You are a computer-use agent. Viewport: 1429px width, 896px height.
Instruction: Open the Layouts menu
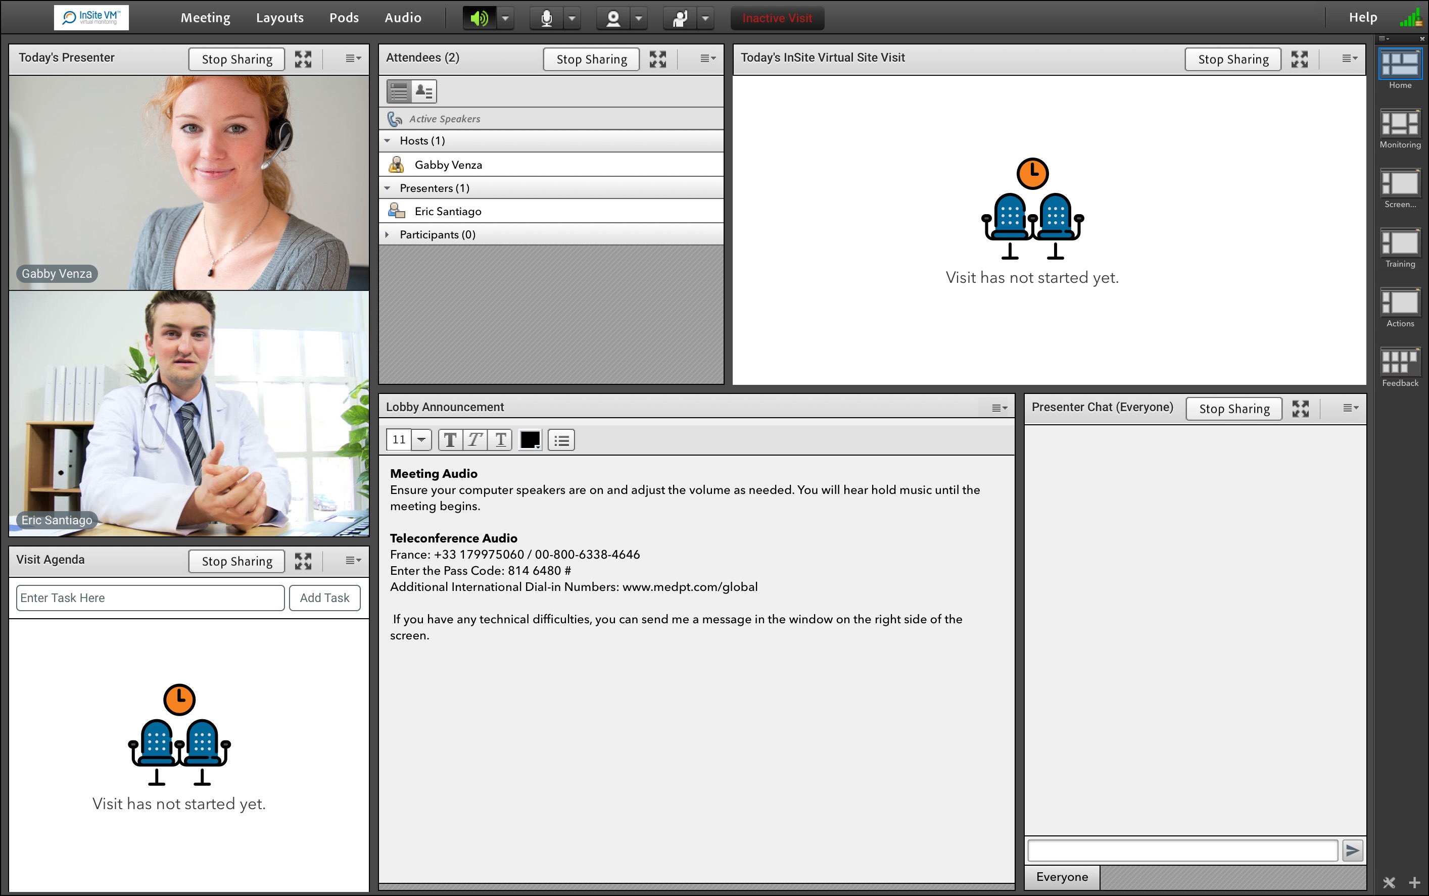point(280,18)
